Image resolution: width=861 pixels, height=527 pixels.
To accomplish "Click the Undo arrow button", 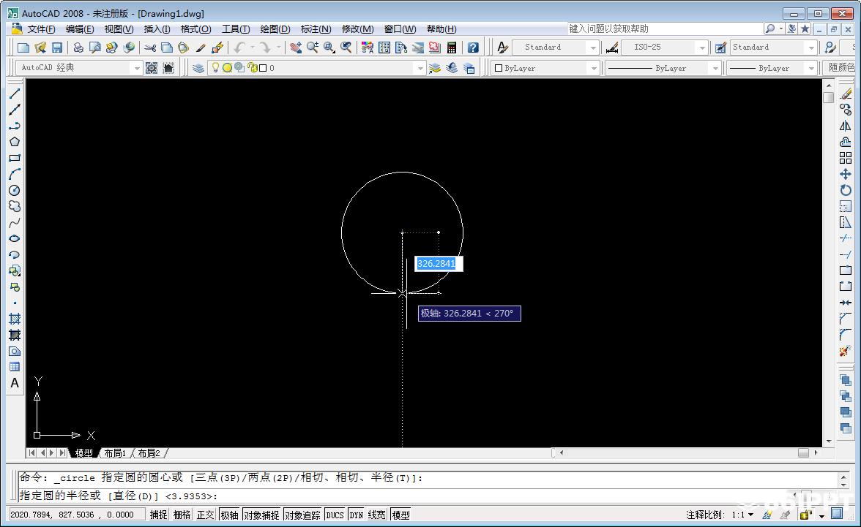I will click(x=239, y=48).
